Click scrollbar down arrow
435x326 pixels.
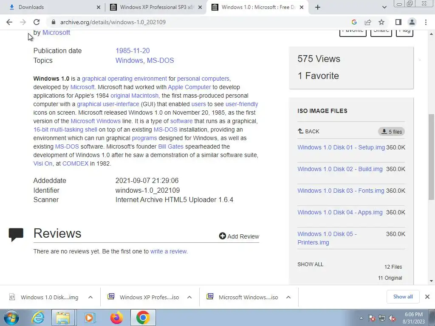(x=432, y=281)
